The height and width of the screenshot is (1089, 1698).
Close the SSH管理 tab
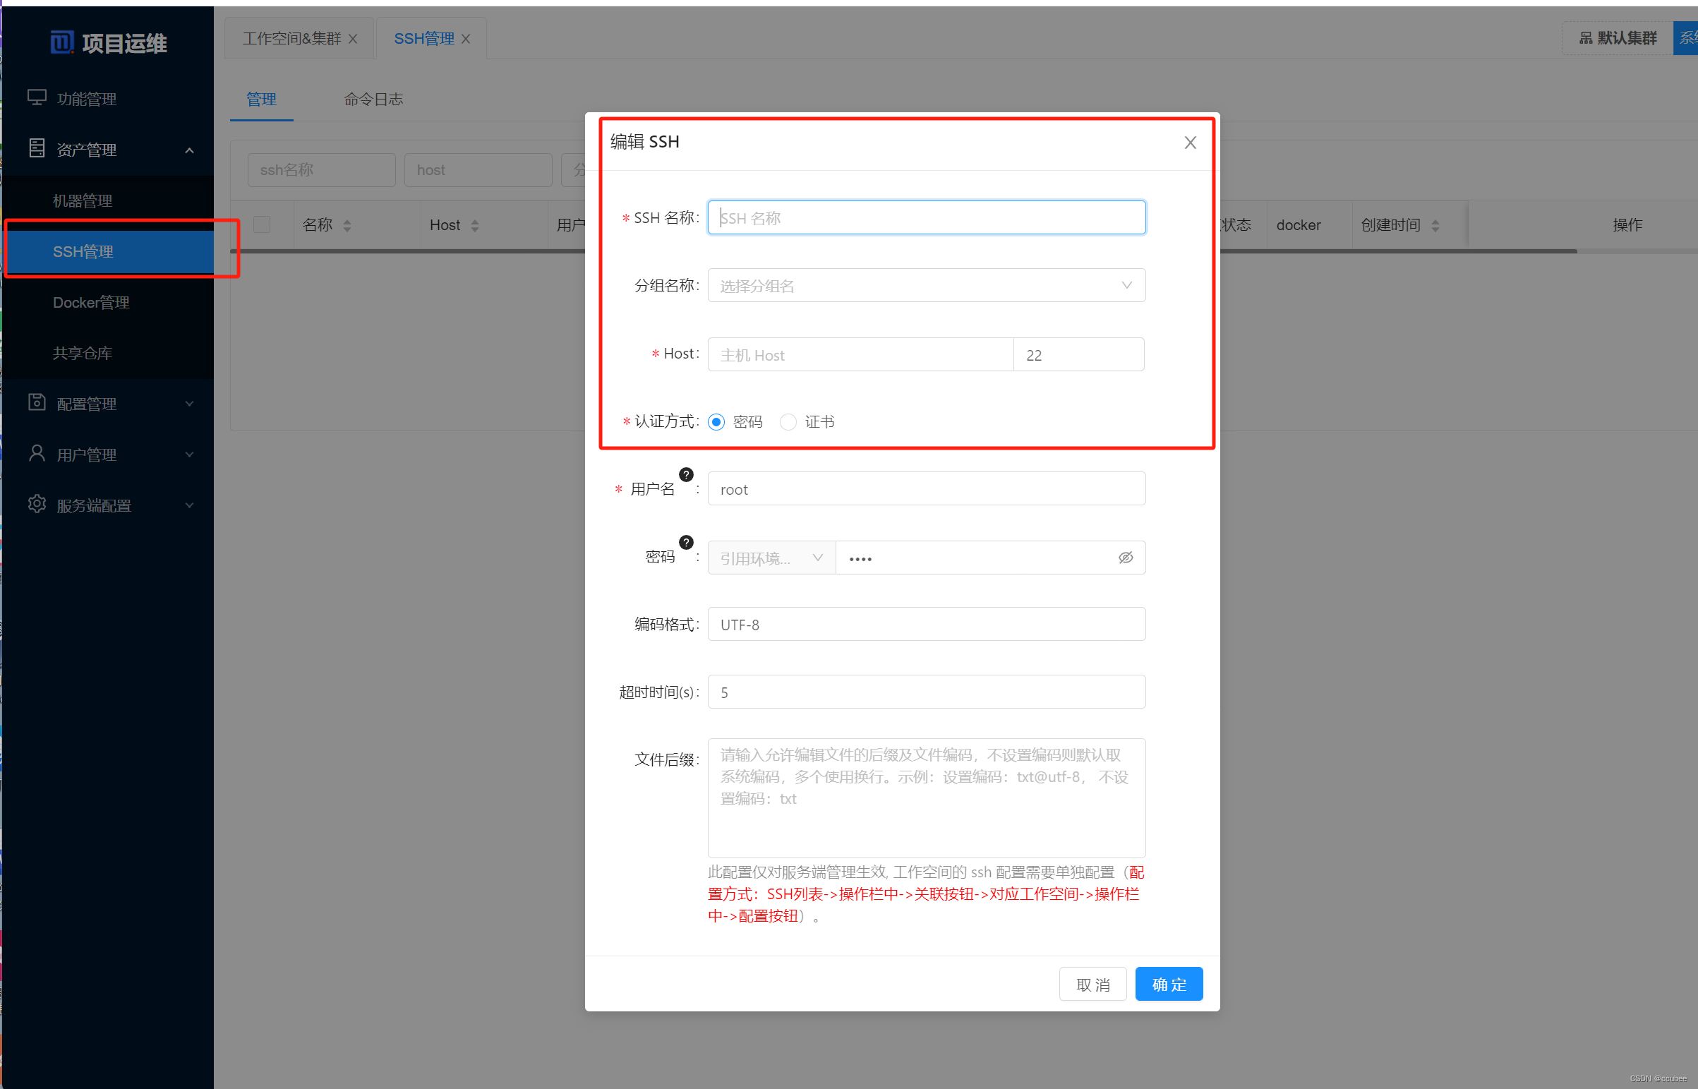[x=466, y=39]
